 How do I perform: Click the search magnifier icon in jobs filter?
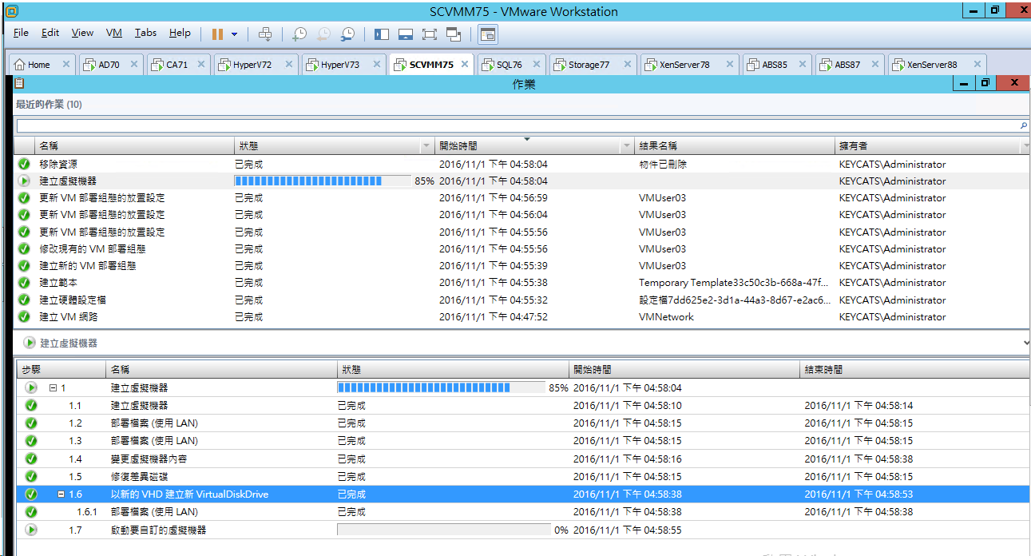point(1024,125)
